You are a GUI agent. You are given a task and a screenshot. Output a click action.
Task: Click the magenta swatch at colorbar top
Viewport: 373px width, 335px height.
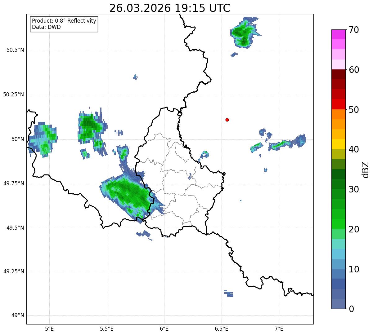click(x=338, y=34)
